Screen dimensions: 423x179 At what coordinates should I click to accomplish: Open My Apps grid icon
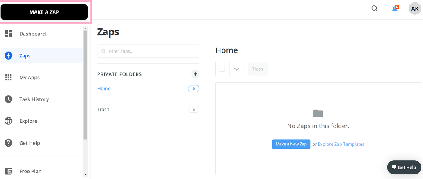(x=9, y=78)
